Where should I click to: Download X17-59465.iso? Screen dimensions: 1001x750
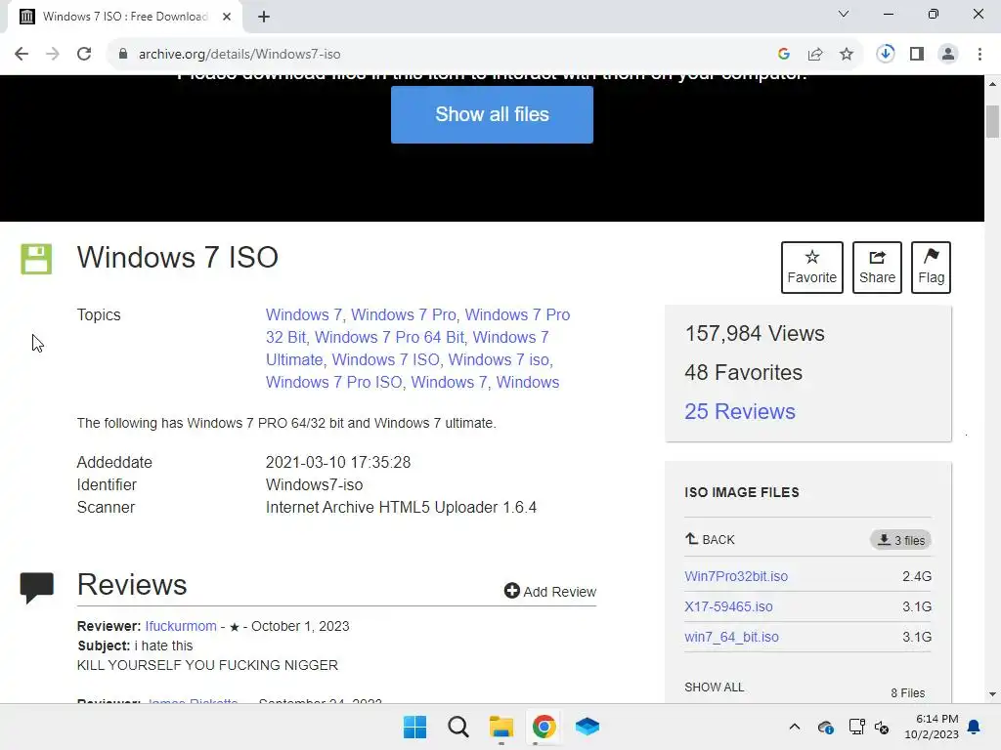pos(728,606)
